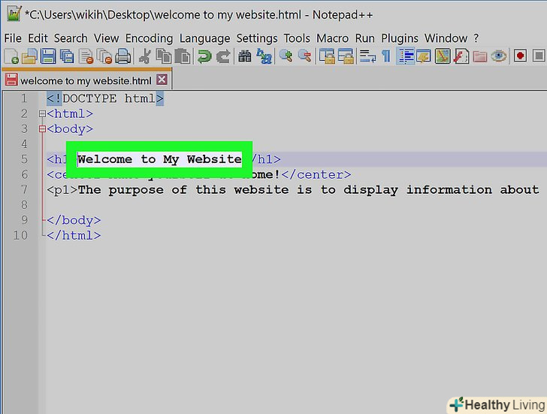The height and width of the screenshot is (414, 547).
Task: Open the Plugins menu
Action: click(x=400, y=38)
